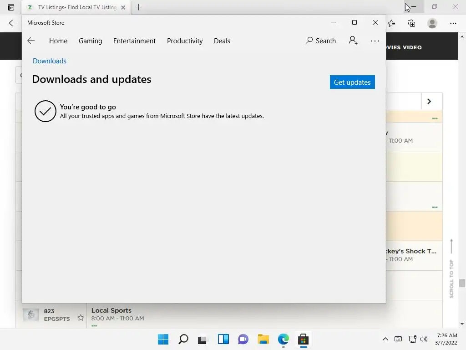Show hidden system tray icons
The width and height of the screenshot is (466, 350).
pos(385,339)
